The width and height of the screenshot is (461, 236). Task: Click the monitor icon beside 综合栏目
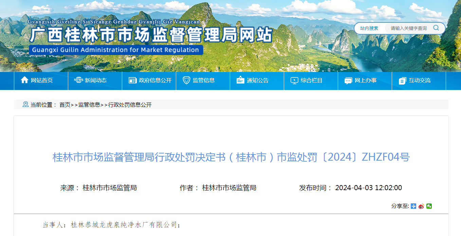click(x=294, y=80)
